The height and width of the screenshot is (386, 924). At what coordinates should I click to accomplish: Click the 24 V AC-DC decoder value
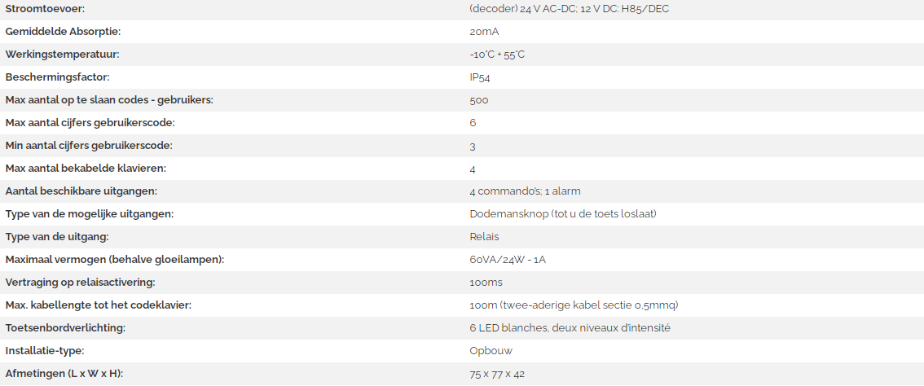tap(570, 9)
